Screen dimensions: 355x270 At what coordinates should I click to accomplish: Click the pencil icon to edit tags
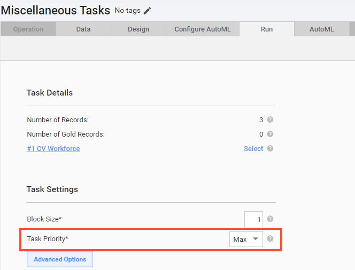(147, 11)
